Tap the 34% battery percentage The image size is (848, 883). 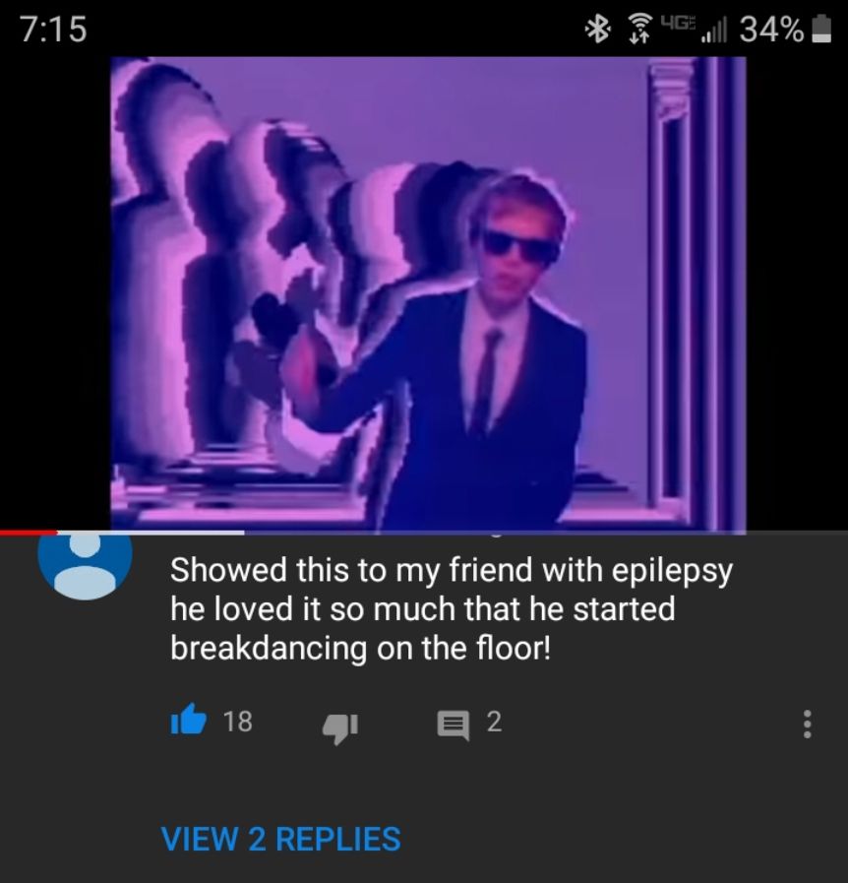point(772,30)
